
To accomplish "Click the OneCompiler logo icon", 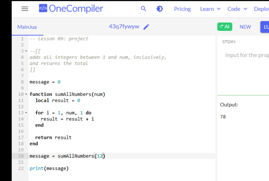I will [43, 8].
